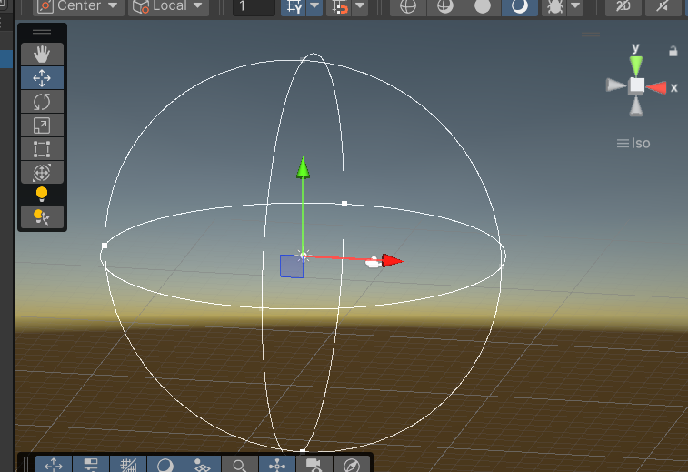Screen dimensions: 688x472
Task: Toggle 2D view mode button
Action: (623, 7)
